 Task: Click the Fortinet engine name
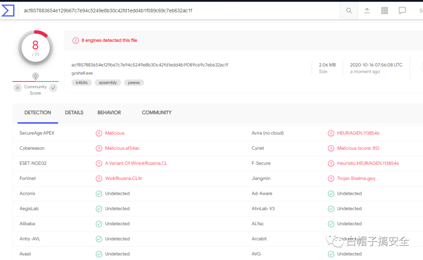point(27,178)
